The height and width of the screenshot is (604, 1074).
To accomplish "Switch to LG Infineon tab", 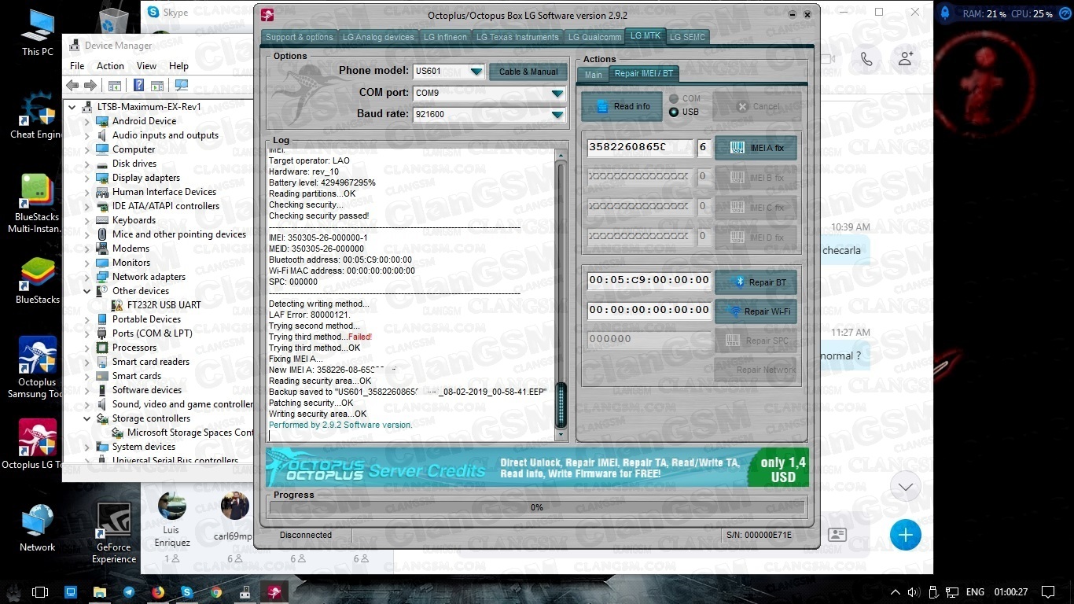I will click(x=445, y=37).
